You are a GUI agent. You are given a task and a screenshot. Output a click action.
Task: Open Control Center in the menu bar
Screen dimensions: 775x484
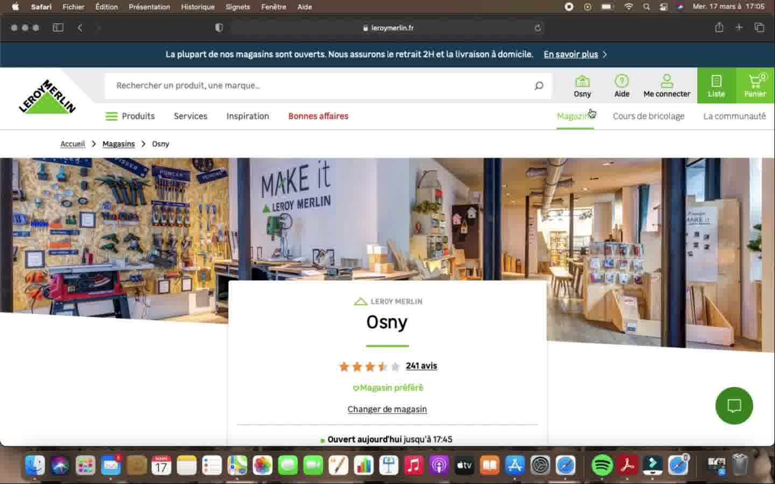pyautogui.click(x=664, y=6)
